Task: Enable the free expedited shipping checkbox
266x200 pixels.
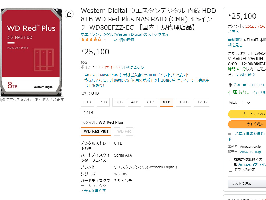Action: [x=230, y=159]
